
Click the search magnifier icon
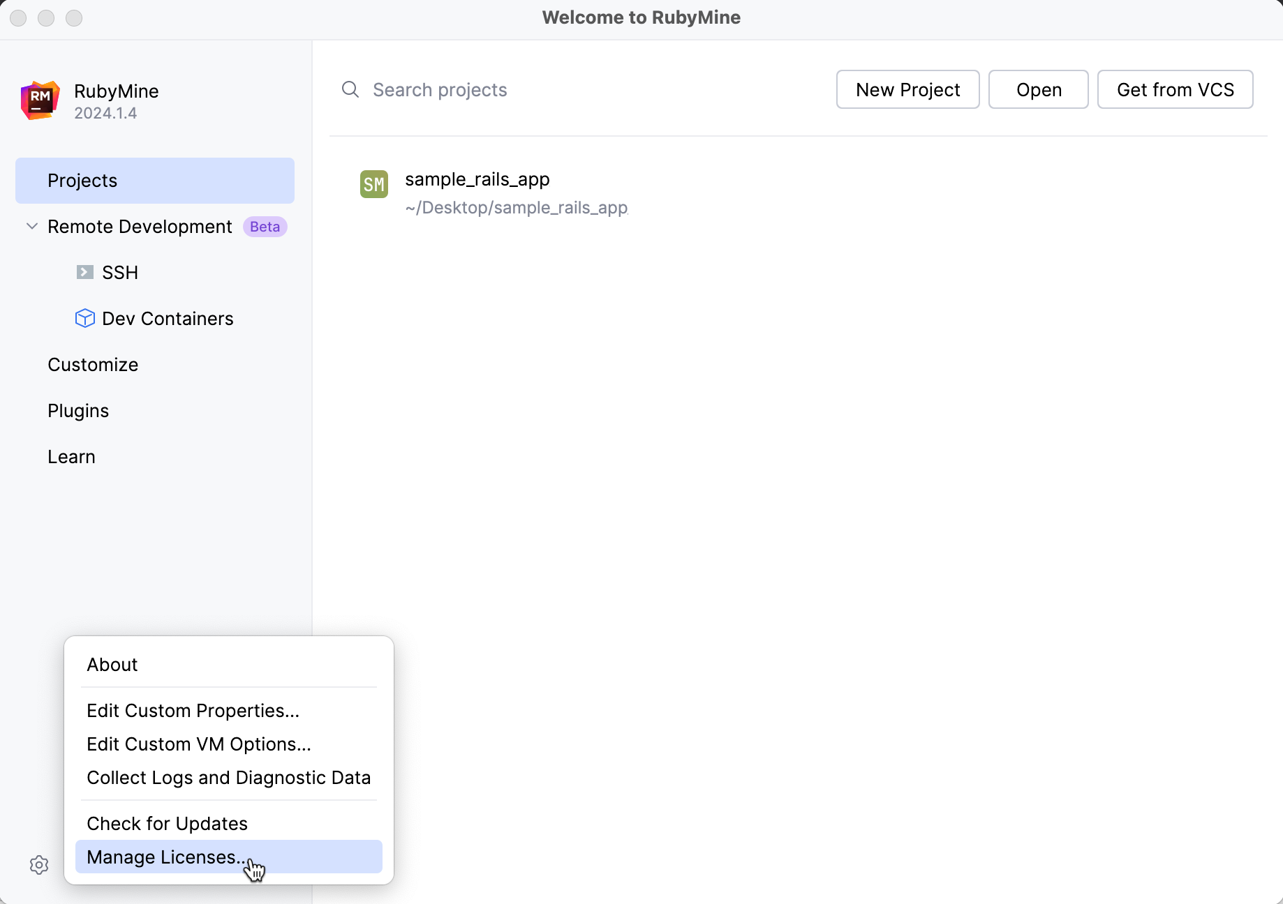(x=350, y=89)
